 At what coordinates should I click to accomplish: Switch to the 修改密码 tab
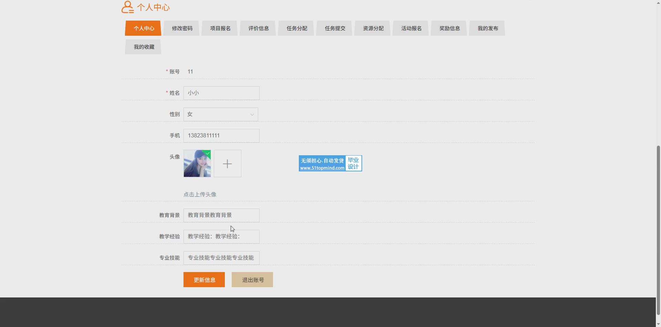pyautogui.click(x=182, y=29)
